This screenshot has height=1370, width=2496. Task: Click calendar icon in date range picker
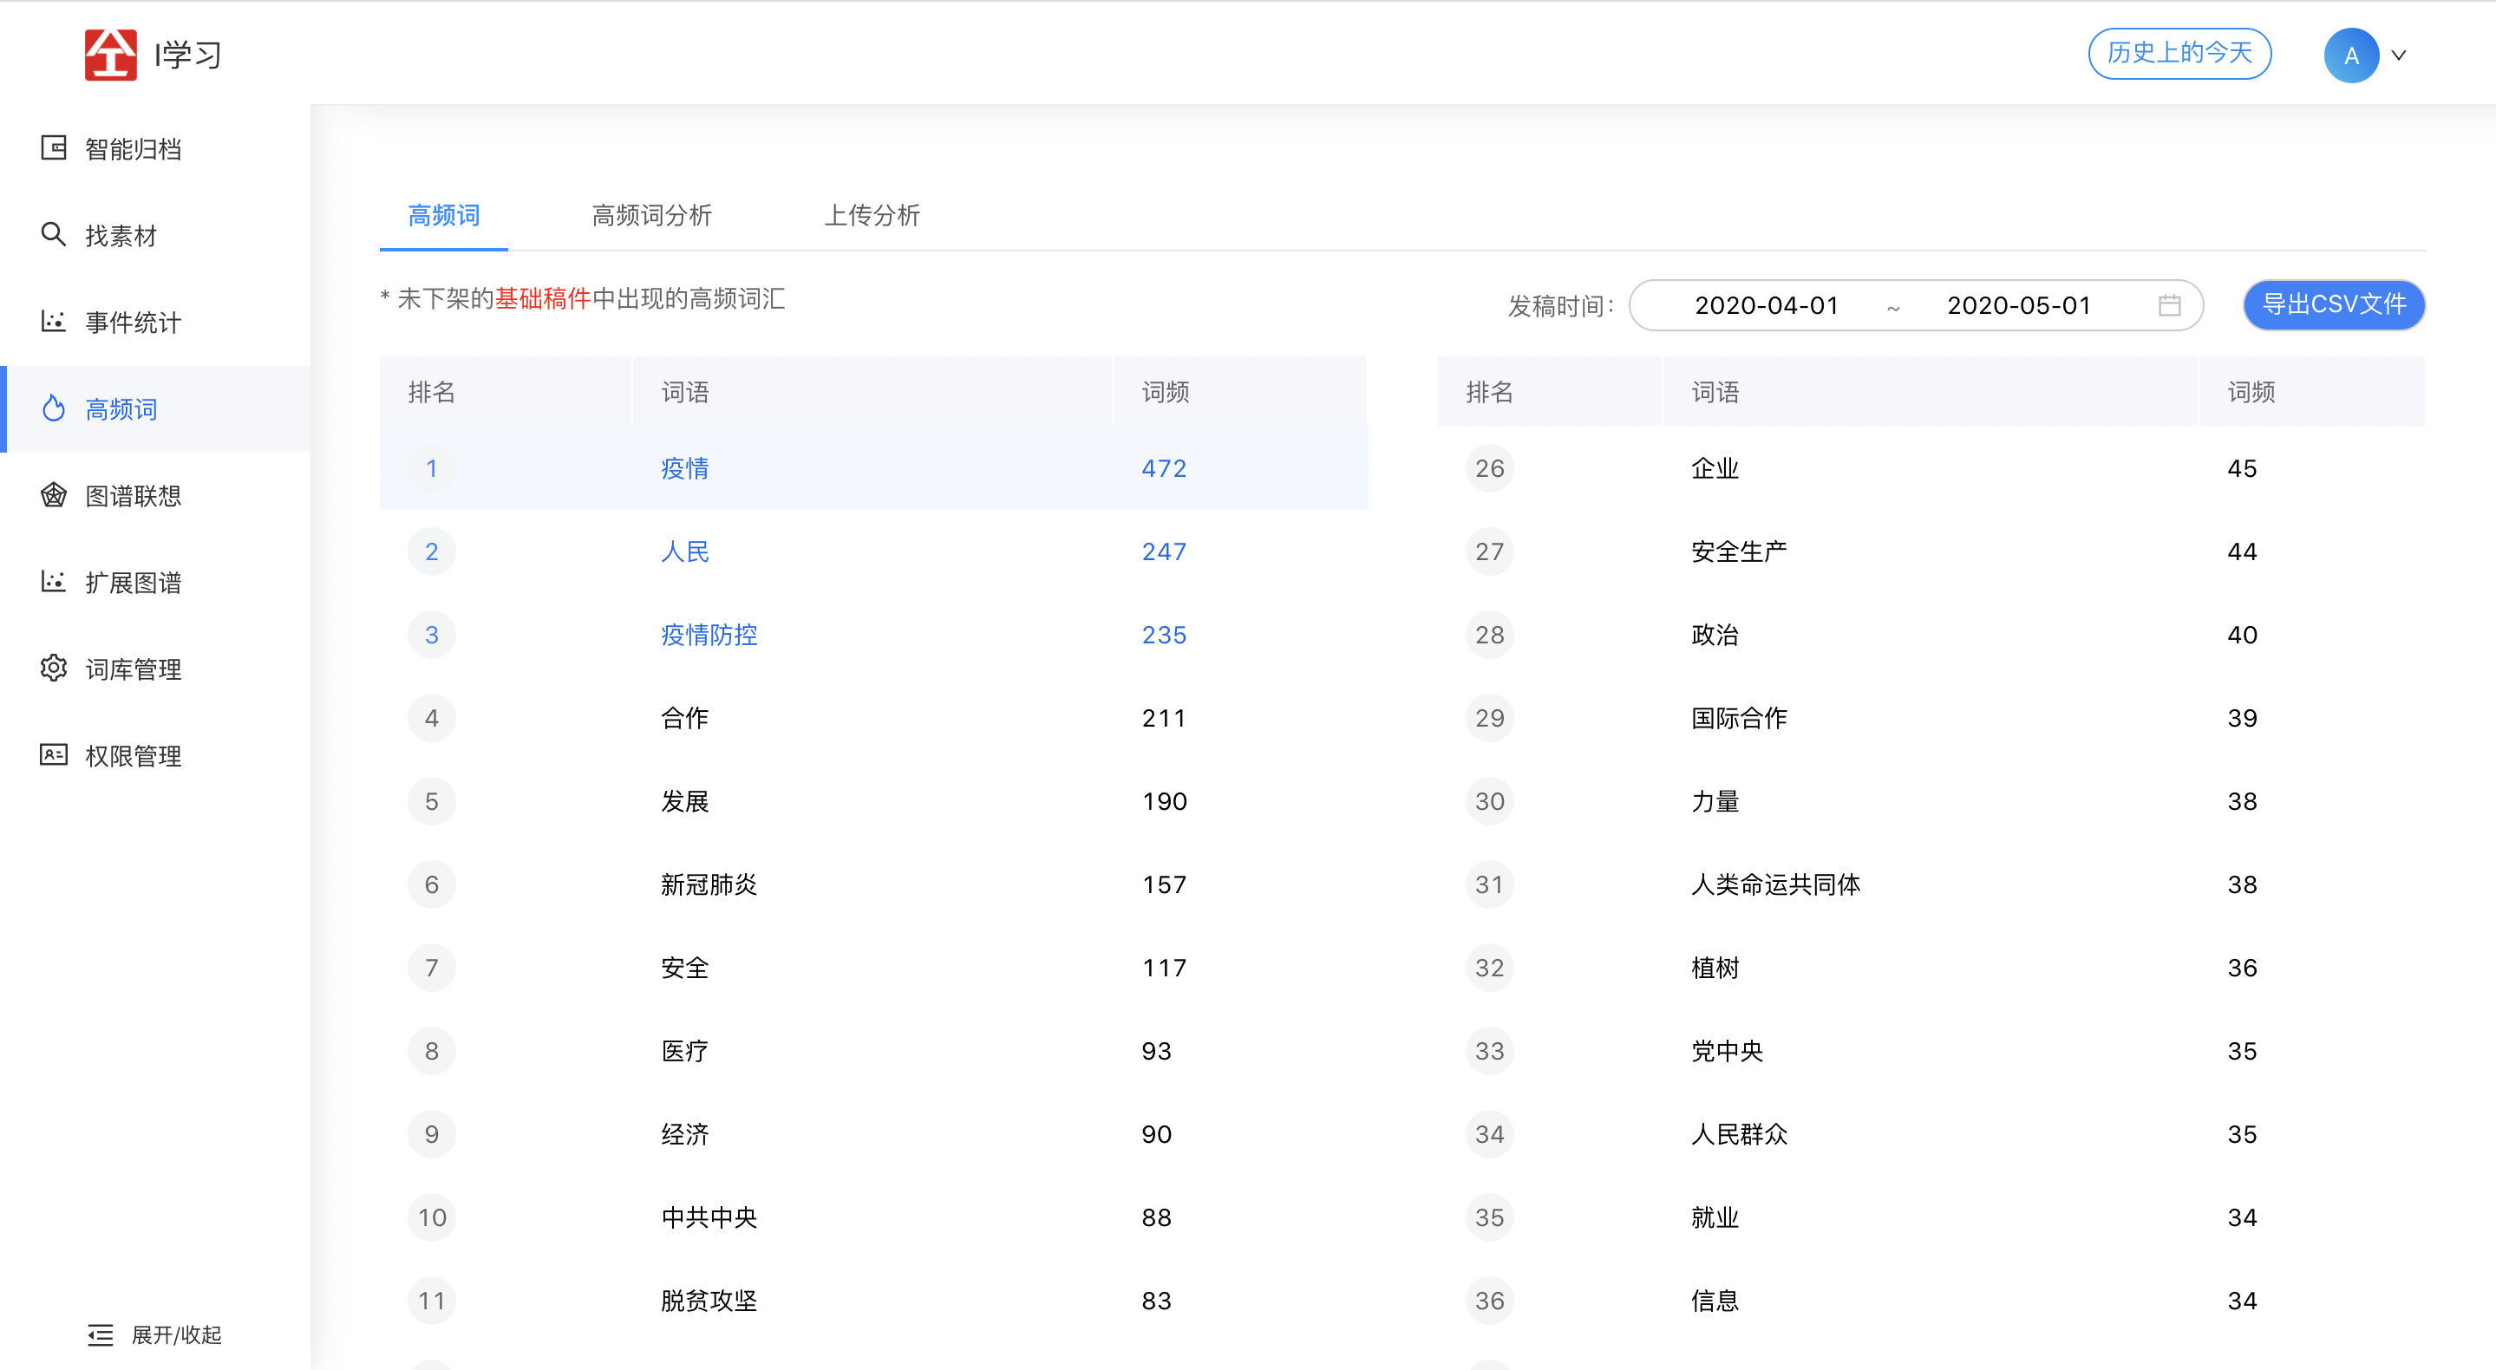pos(2169,305)
